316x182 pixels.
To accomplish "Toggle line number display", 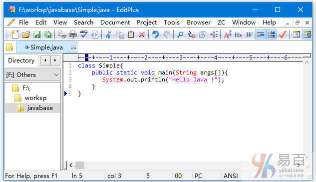I will (x=272, y=34).
